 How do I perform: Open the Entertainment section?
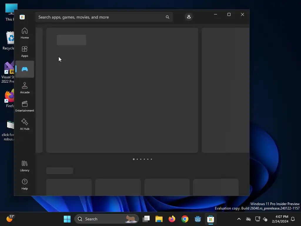point(25,107)
